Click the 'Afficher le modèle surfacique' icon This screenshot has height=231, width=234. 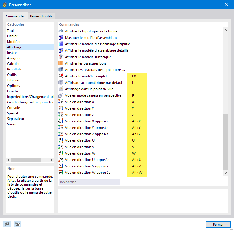click(61, 57)
